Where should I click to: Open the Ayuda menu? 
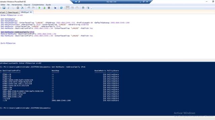[x=48, y=5]
